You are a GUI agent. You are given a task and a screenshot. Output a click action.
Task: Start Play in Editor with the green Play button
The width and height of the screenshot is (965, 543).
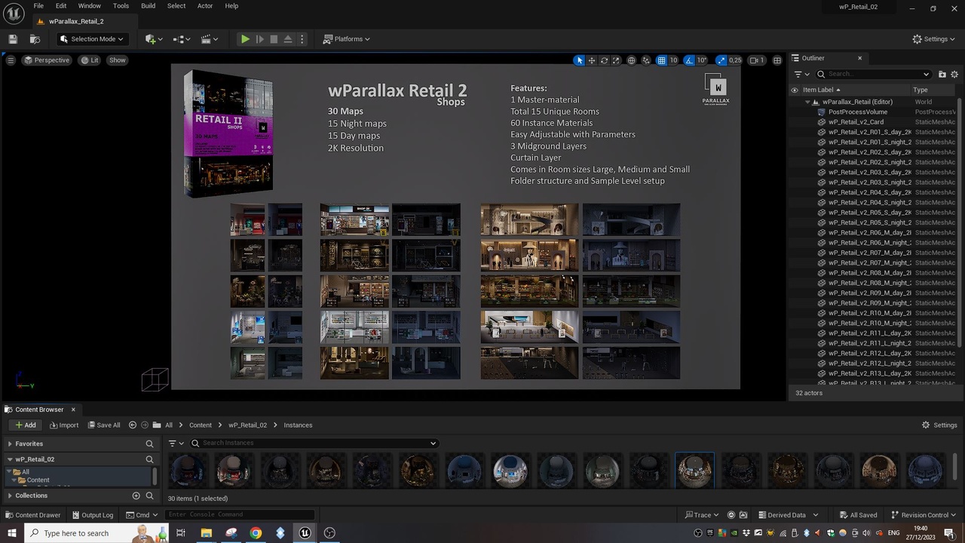(245, 39)
